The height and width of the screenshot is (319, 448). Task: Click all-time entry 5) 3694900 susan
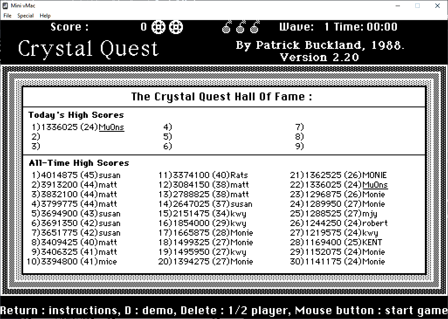76,214
